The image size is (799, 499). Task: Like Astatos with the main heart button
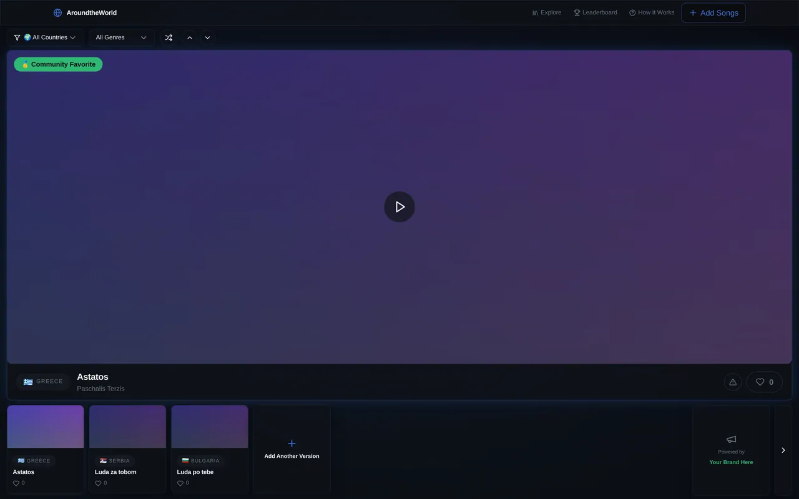[x=765, y=382]
